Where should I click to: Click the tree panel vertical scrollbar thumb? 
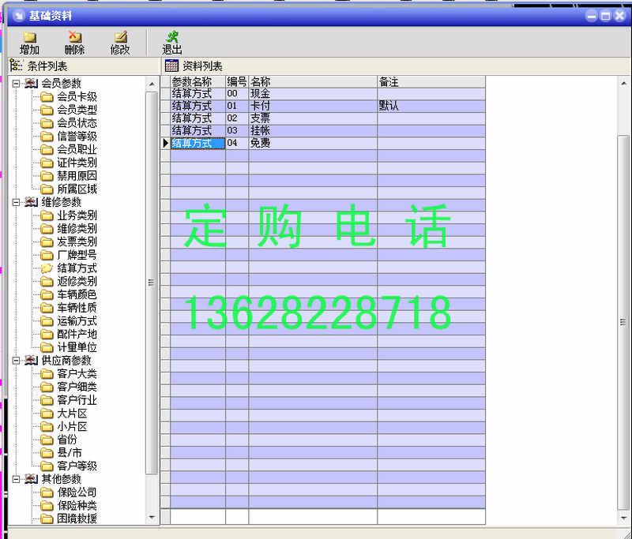point(152,283)
